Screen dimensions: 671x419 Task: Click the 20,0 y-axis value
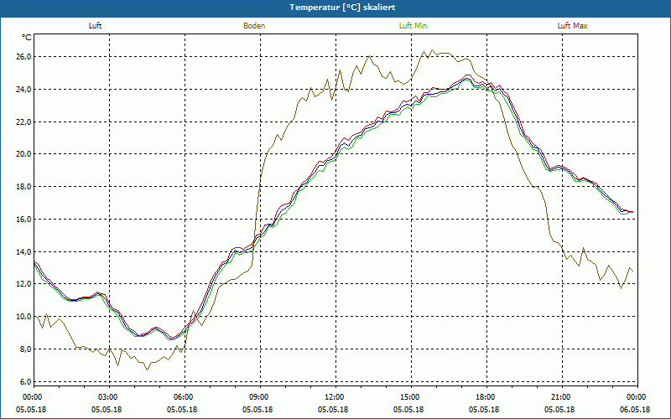23,154
